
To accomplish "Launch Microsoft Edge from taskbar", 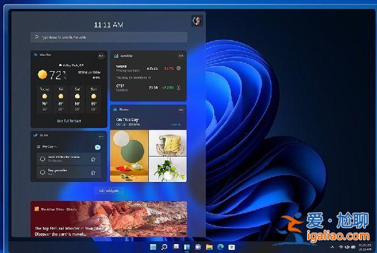I will 221,247.
